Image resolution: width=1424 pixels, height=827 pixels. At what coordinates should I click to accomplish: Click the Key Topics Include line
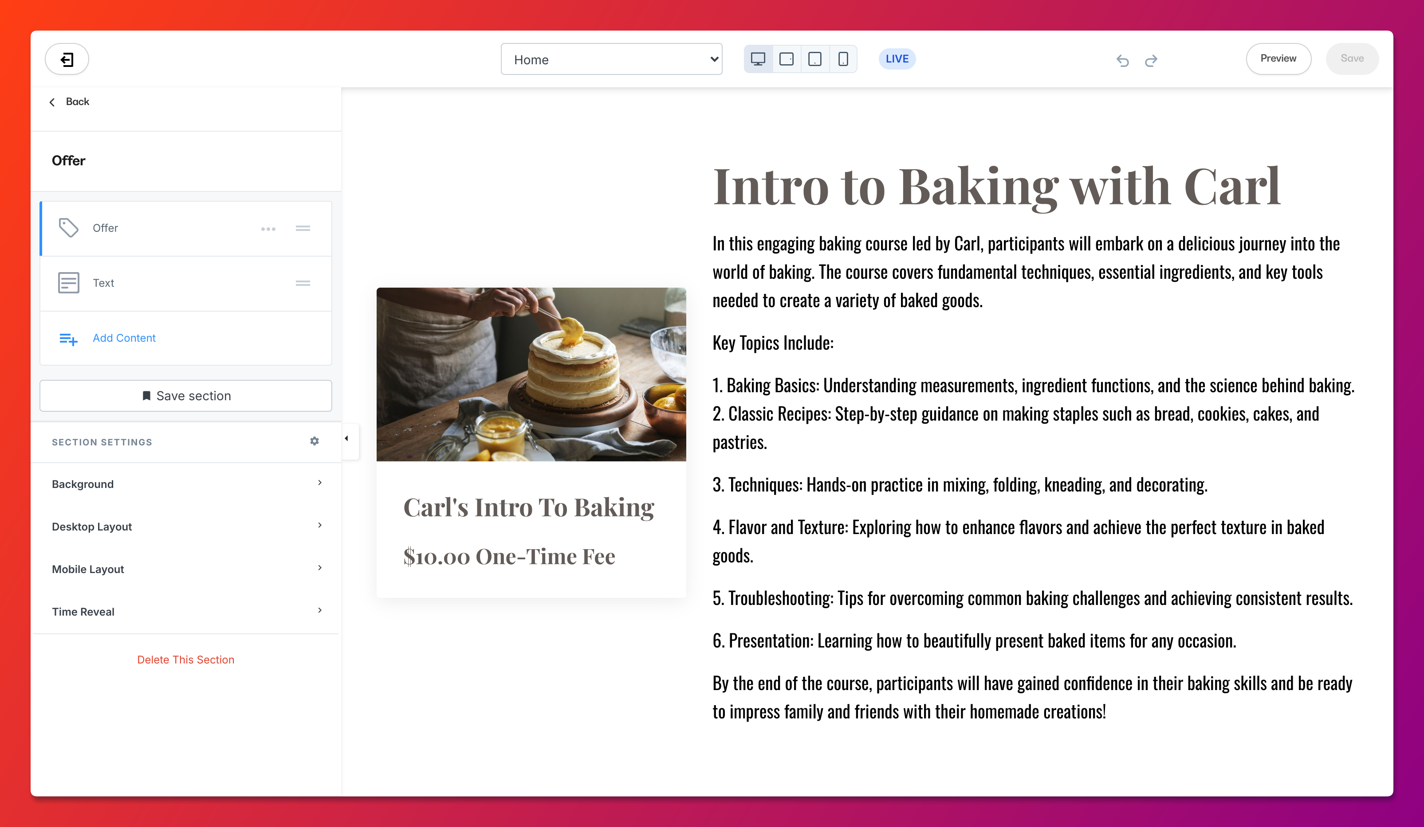772,343
